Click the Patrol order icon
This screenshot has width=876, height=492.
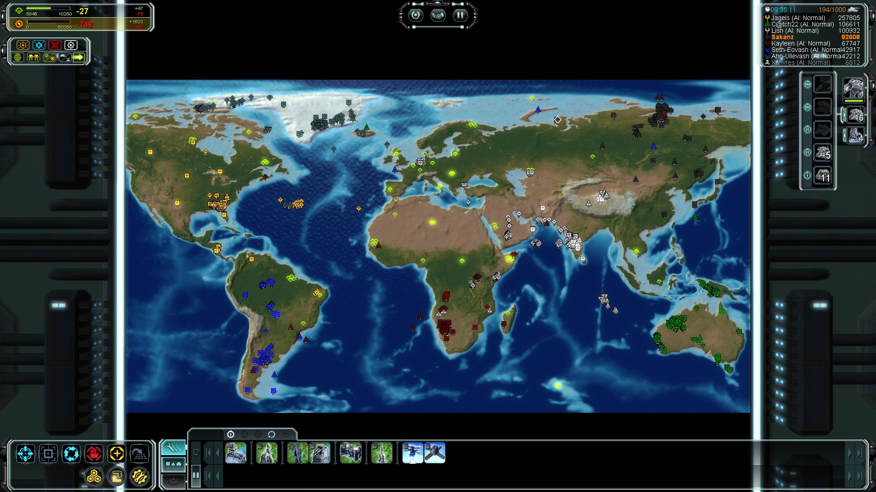point(71,454)
